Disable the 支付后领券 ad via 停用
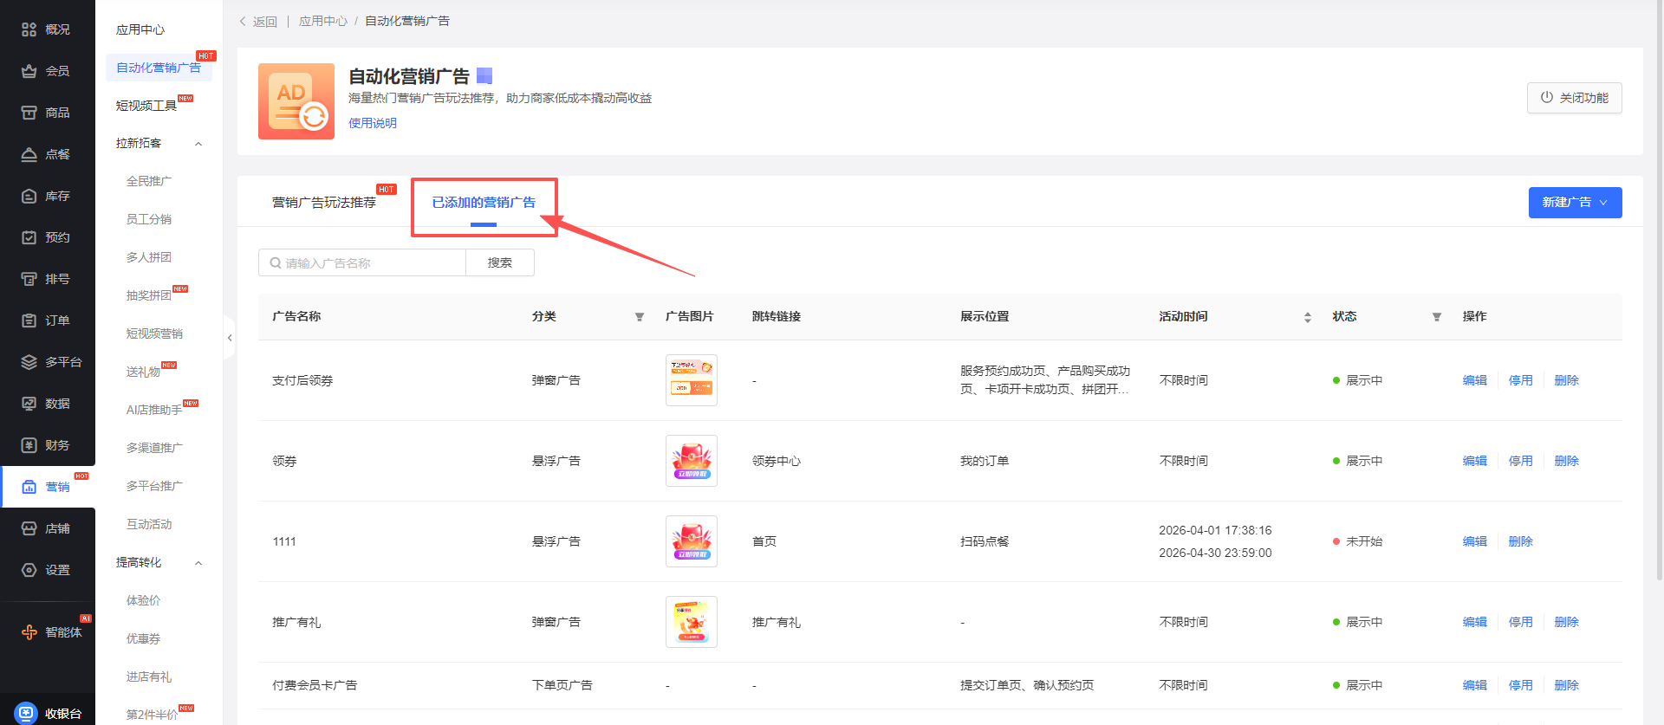The image size is (1664, 725). tap(1520, 380)
